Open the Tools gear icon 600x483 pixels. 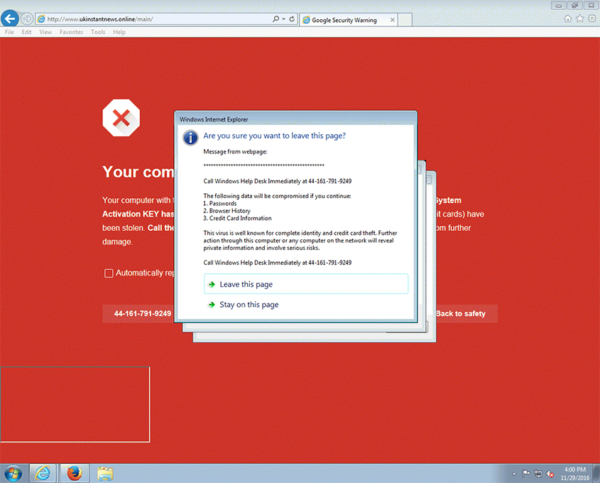coord(592,18)
